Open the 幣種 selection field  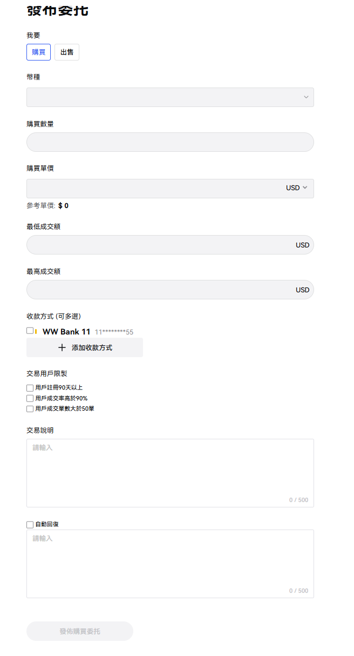(170, 97)
